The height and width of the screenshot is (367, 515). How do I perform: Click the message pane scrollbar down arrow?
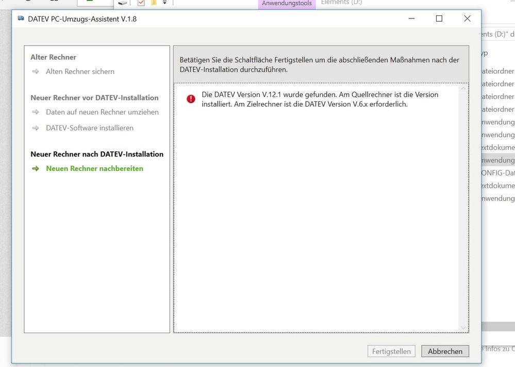coord(463,327)
